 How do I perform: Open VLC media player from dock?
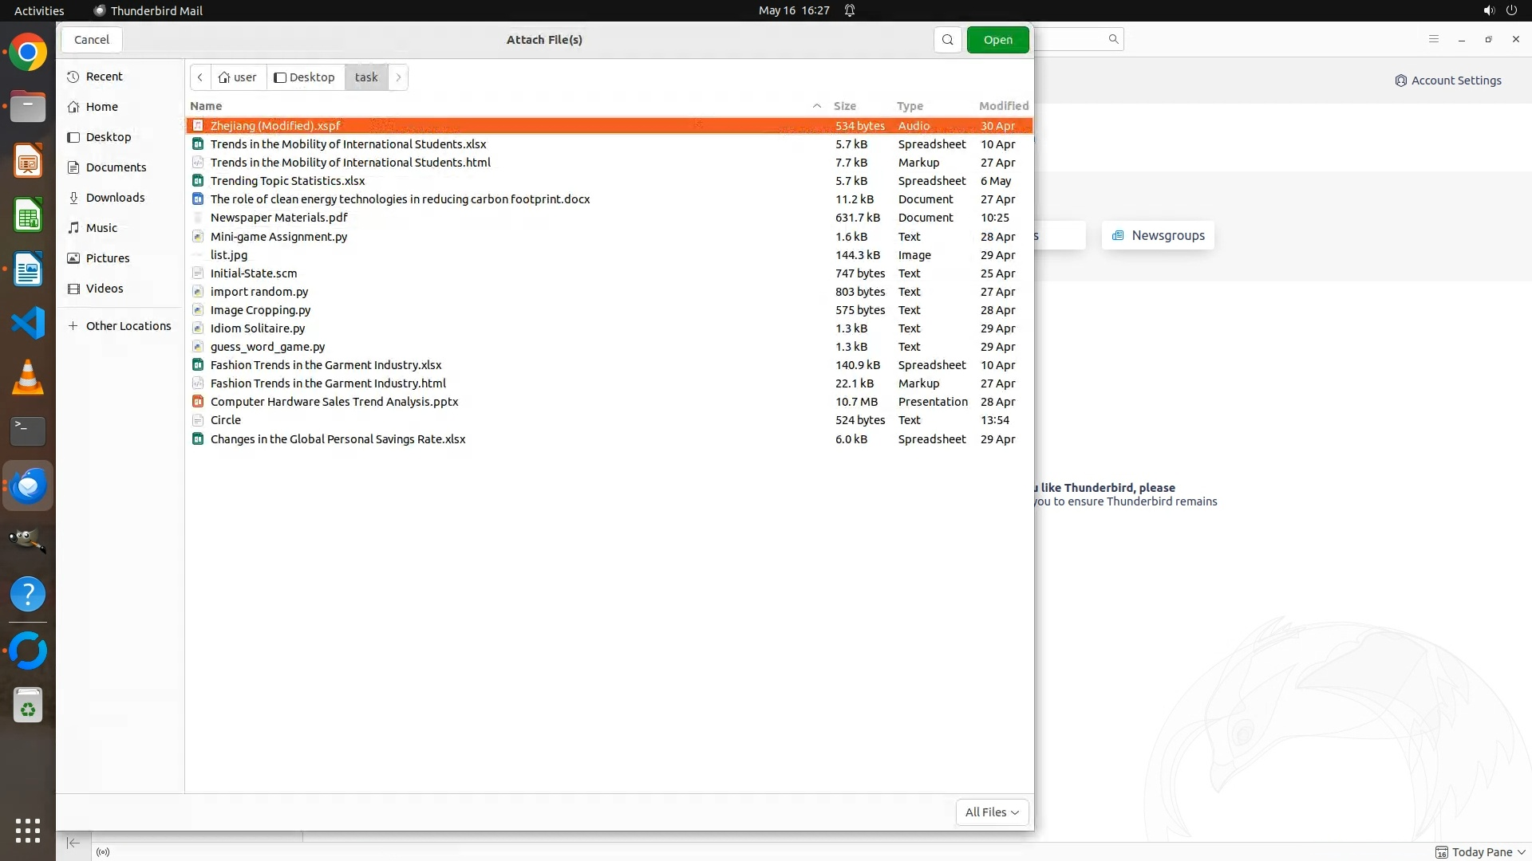tap(28, 377)
